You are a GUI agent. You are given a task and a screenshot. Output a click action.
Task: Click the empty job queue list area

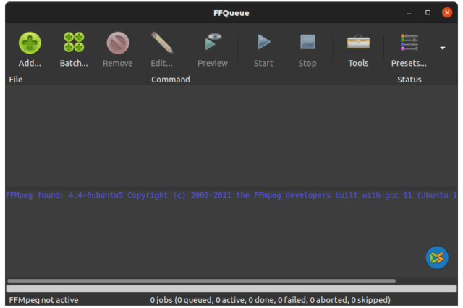pos(231,134)
